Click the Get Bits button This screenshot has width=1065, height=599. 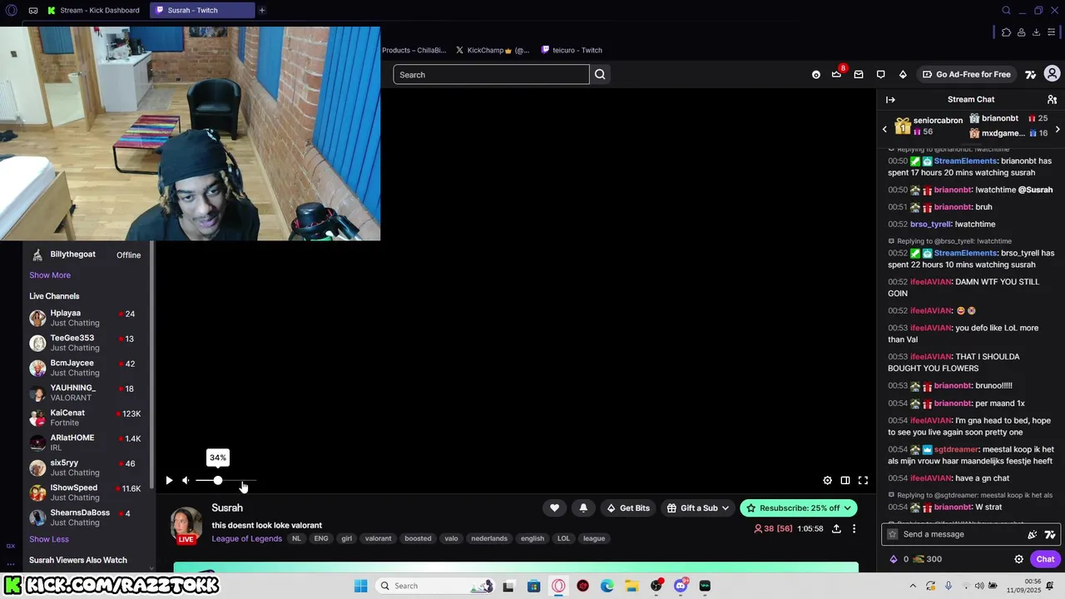tap(628, 507)
